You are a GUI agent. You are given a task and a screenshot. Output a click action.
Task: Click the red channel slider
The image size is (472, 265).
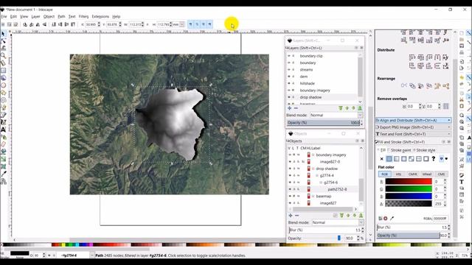pos(409,182)
